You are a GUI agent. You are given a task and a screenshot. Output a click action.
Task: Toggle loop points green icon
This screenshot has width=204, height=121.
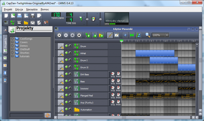[132, 35]
